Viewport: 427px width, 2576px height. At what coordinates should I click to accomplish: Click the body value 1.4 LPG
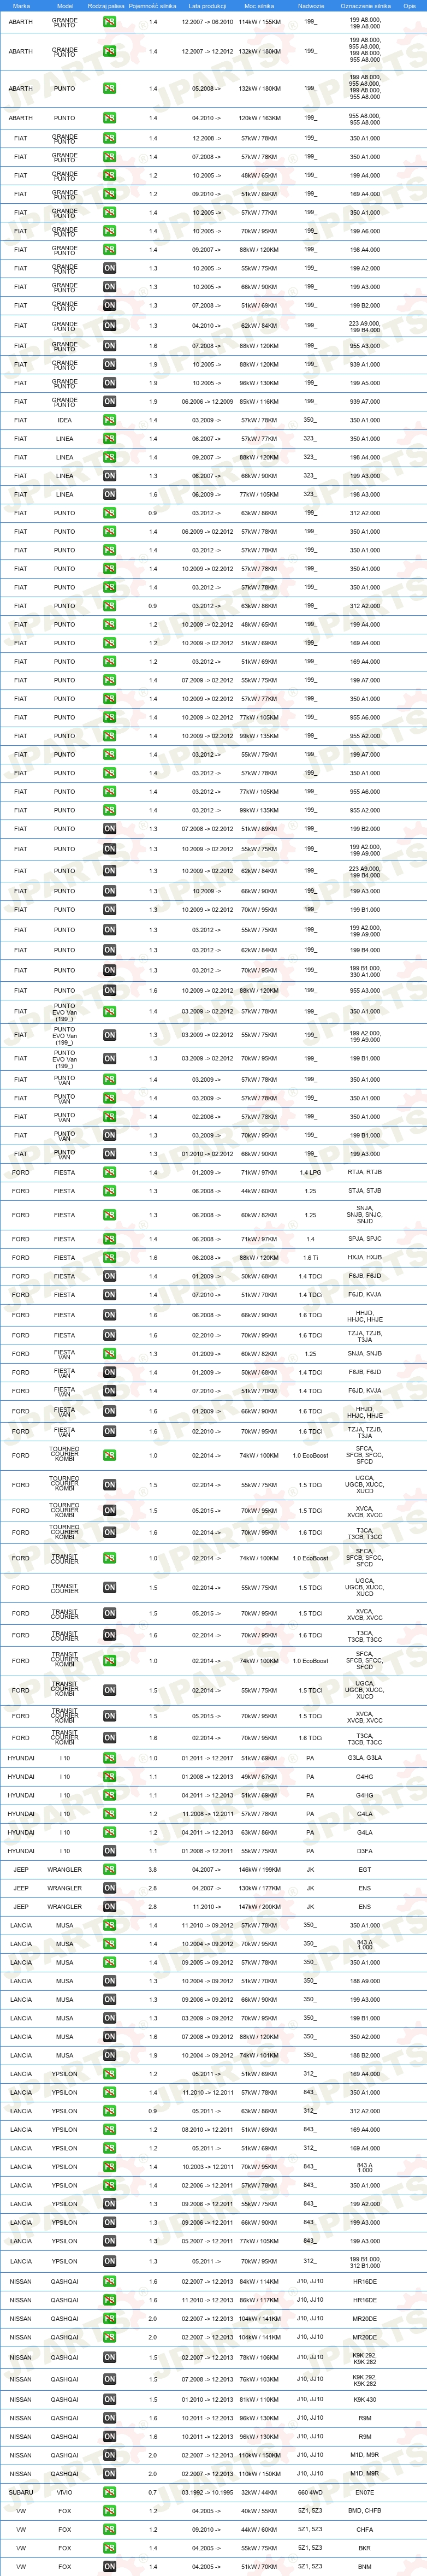click(x=310, y=1172)
